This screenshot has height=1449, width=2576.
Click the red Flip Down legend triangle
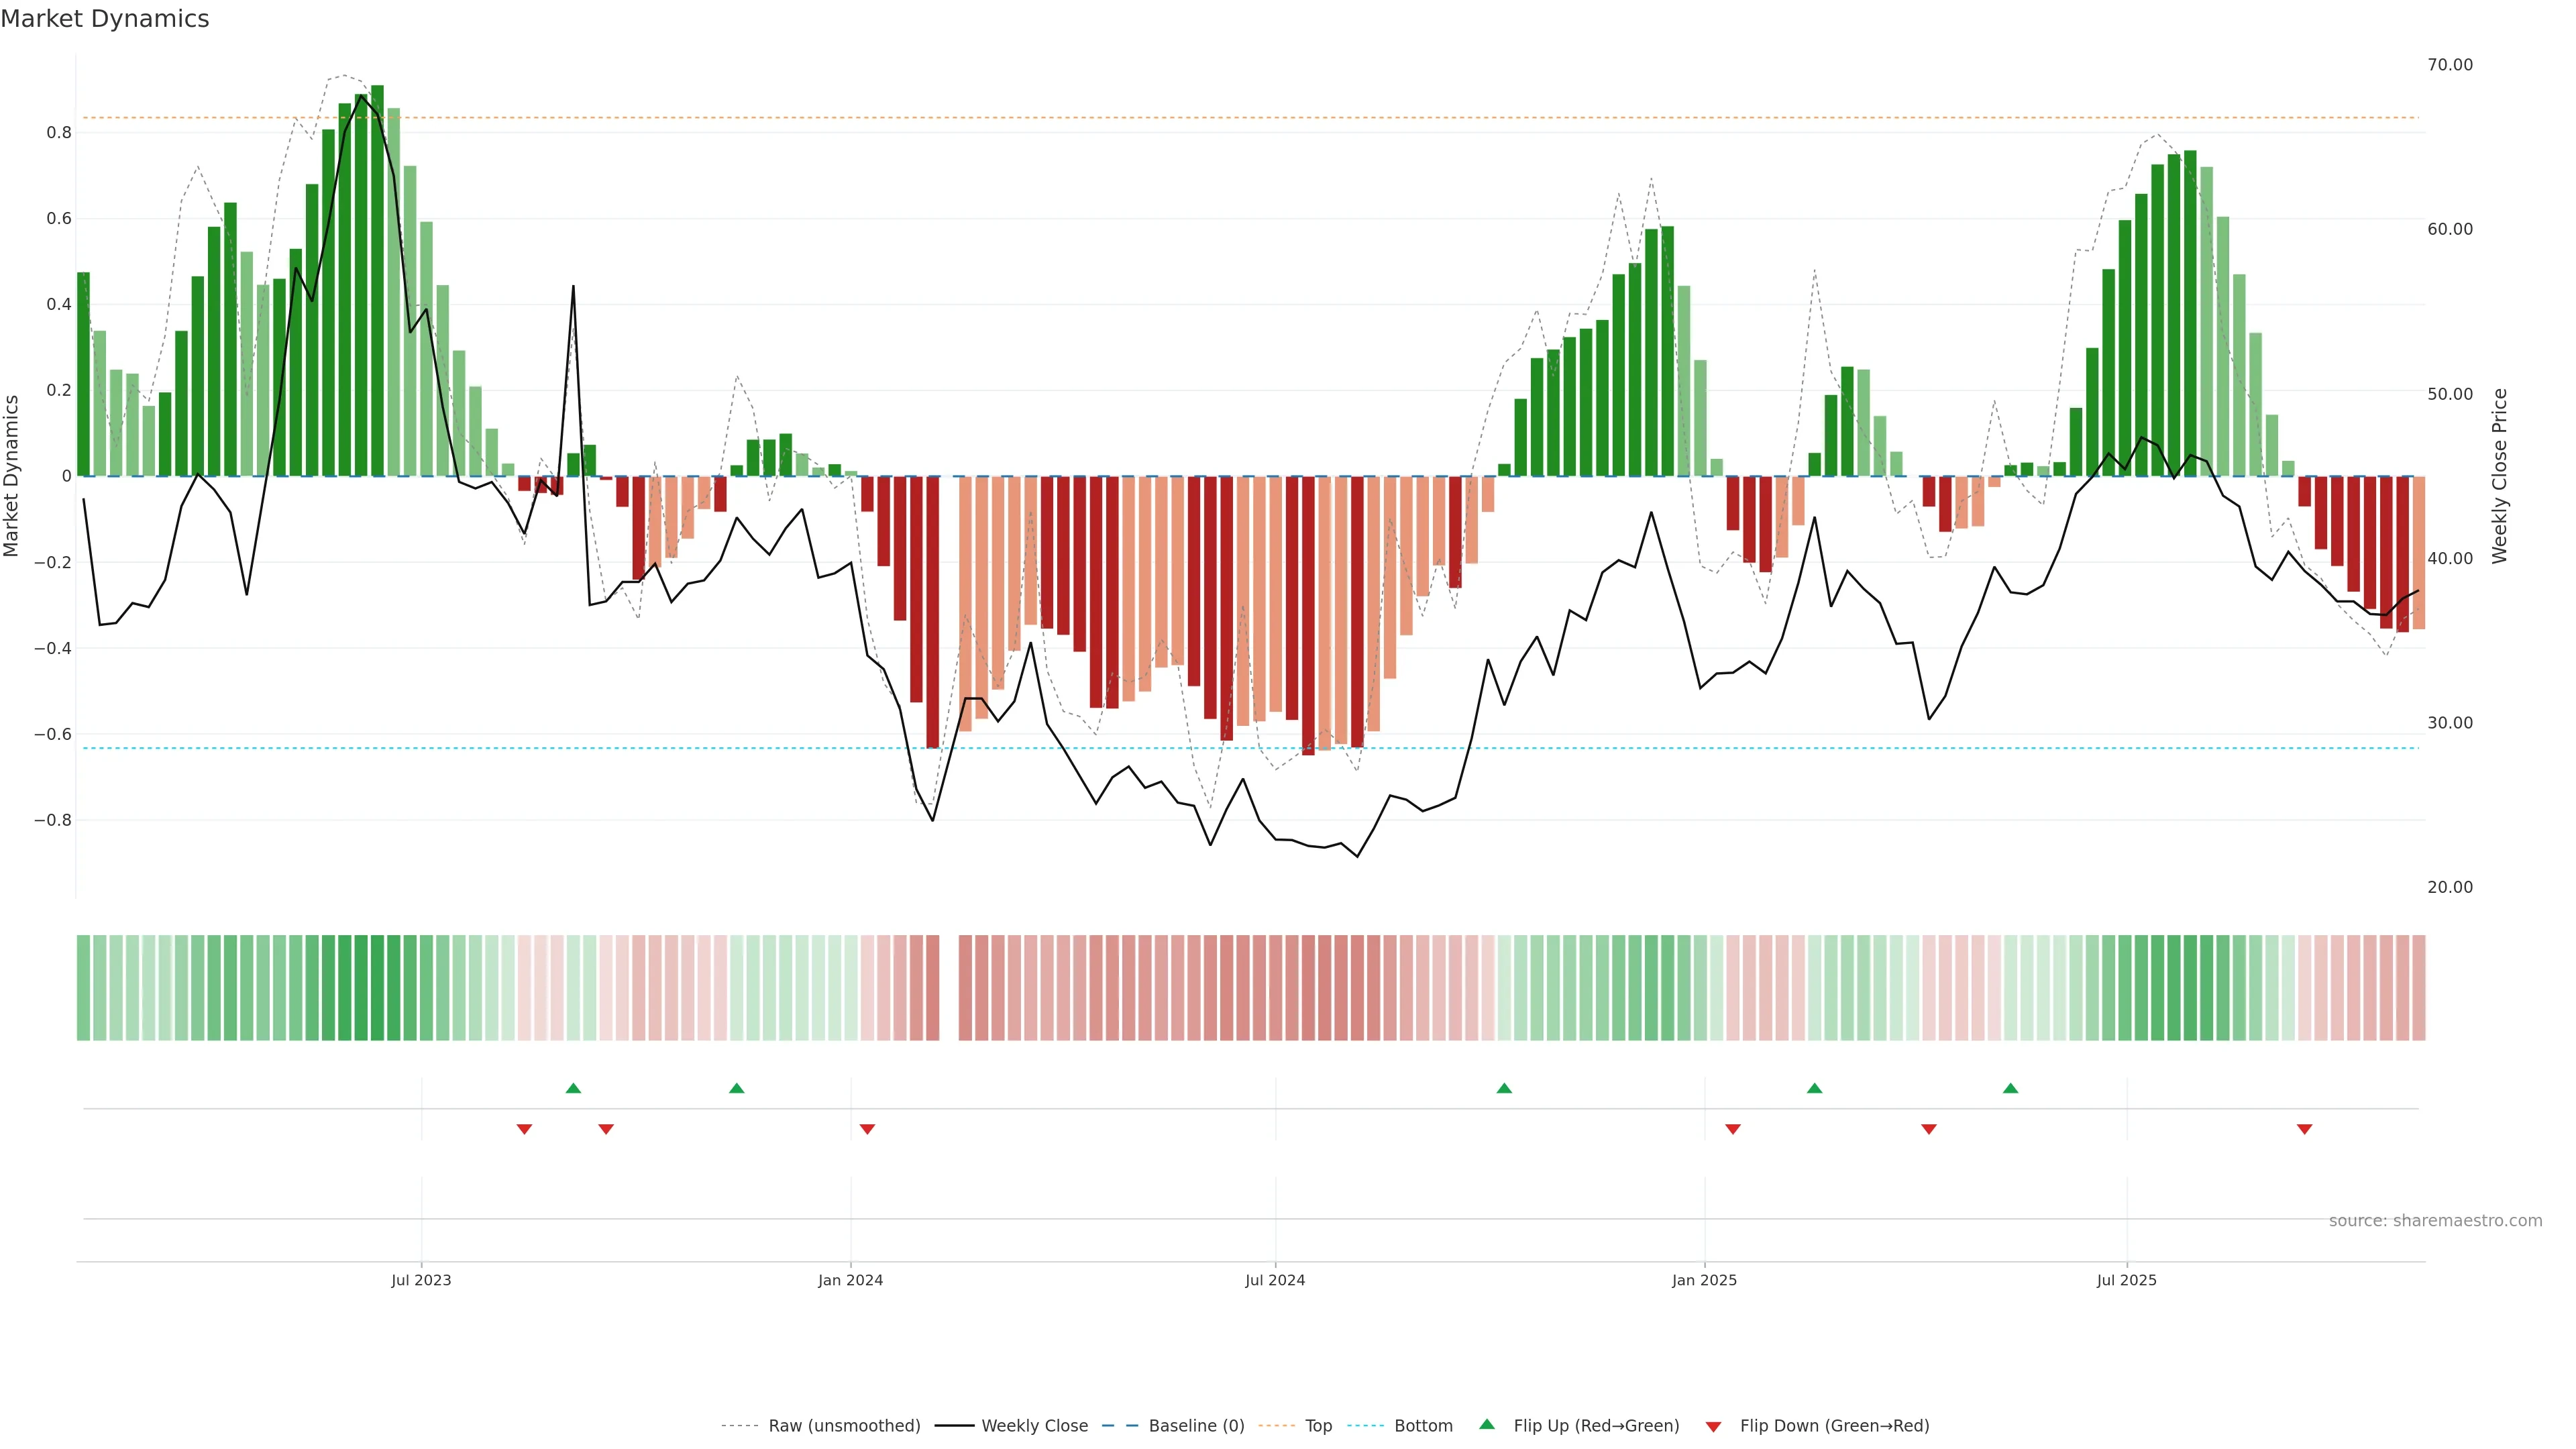[1713, 1426]
